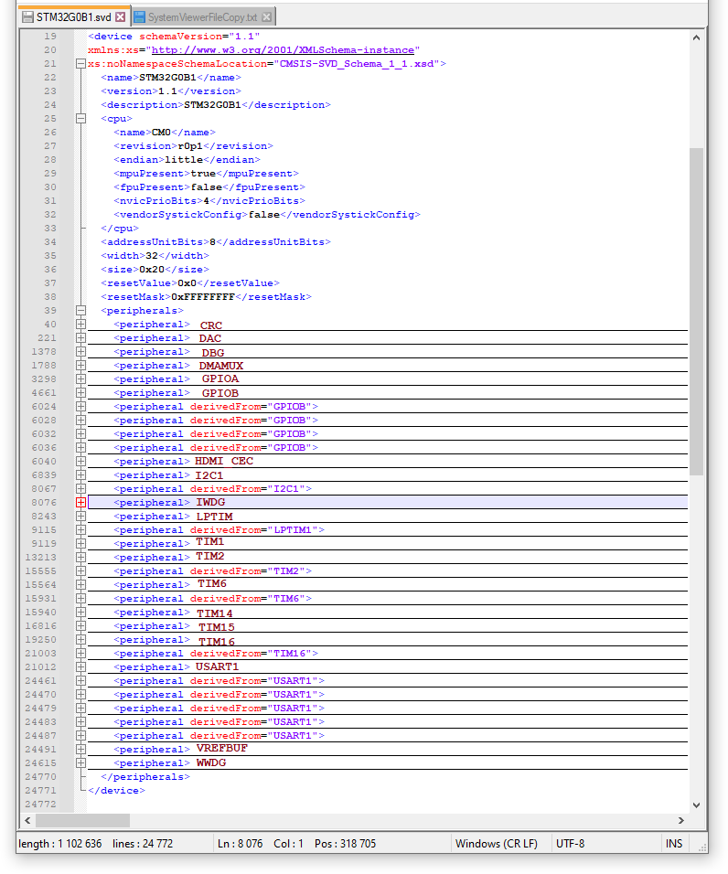728x874 pixels.
Task: Collapse the cpu element fold on line 25
Action: 80,119
